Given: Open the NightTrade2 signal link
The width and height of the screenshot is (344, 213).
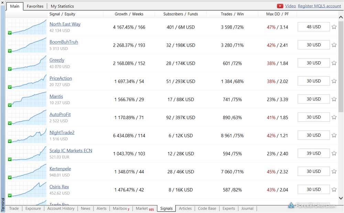Looking at the screenshot, I should [62, 132].
